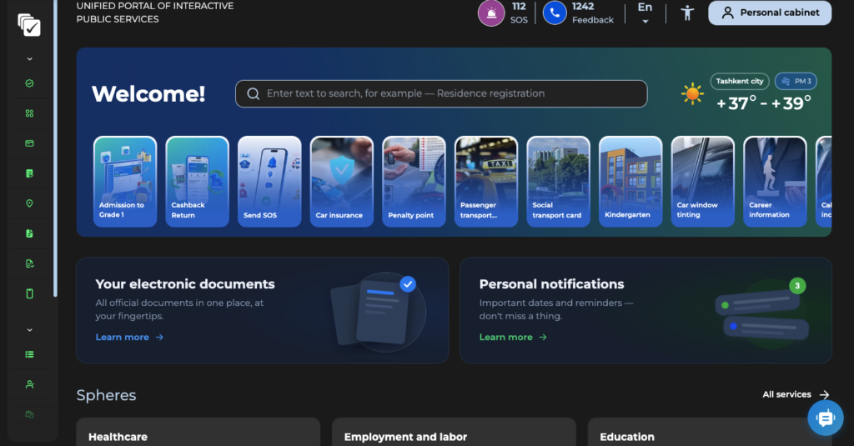Click Learn more under electronic documents
The image size is (854, 446).
(x=129, y=337)
